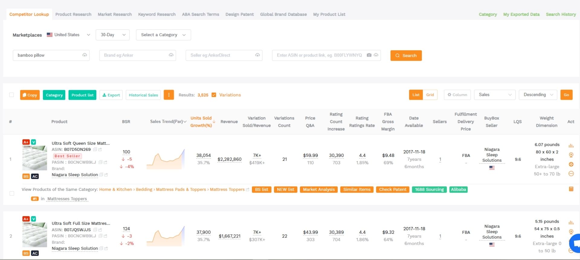This screenshot has width=580, height=260.
Task: Click the upload icon in the keyword field
Action: [85, 55]
